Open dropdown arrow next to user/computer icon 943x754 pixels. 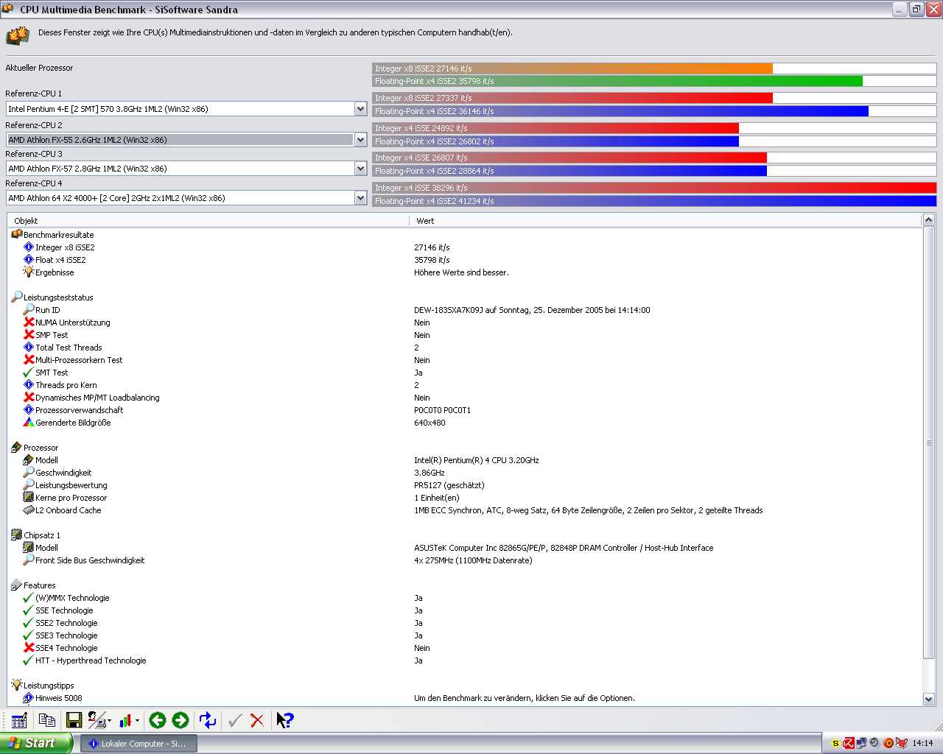tap(109, 721)
